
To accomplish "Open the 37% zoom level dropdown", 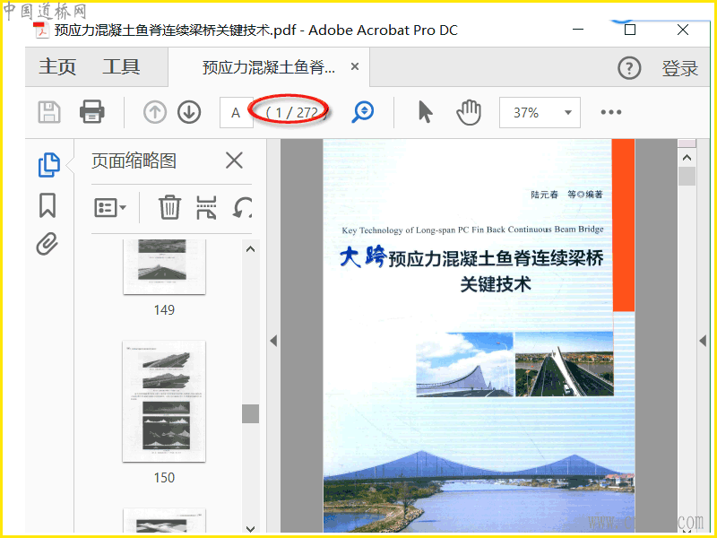I will point(540,113).
